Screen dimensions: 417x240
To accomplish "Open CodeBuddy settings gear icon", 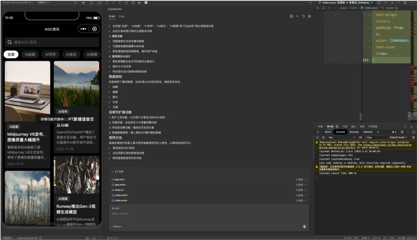I will pos(292,16).
